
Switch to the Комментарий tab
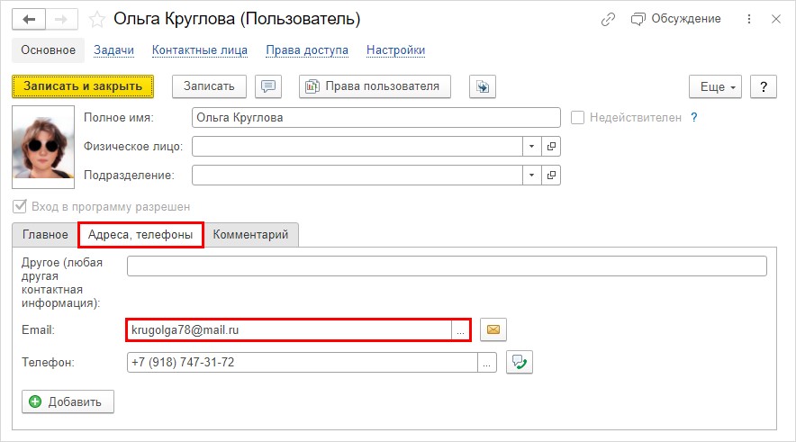[251, 234]
